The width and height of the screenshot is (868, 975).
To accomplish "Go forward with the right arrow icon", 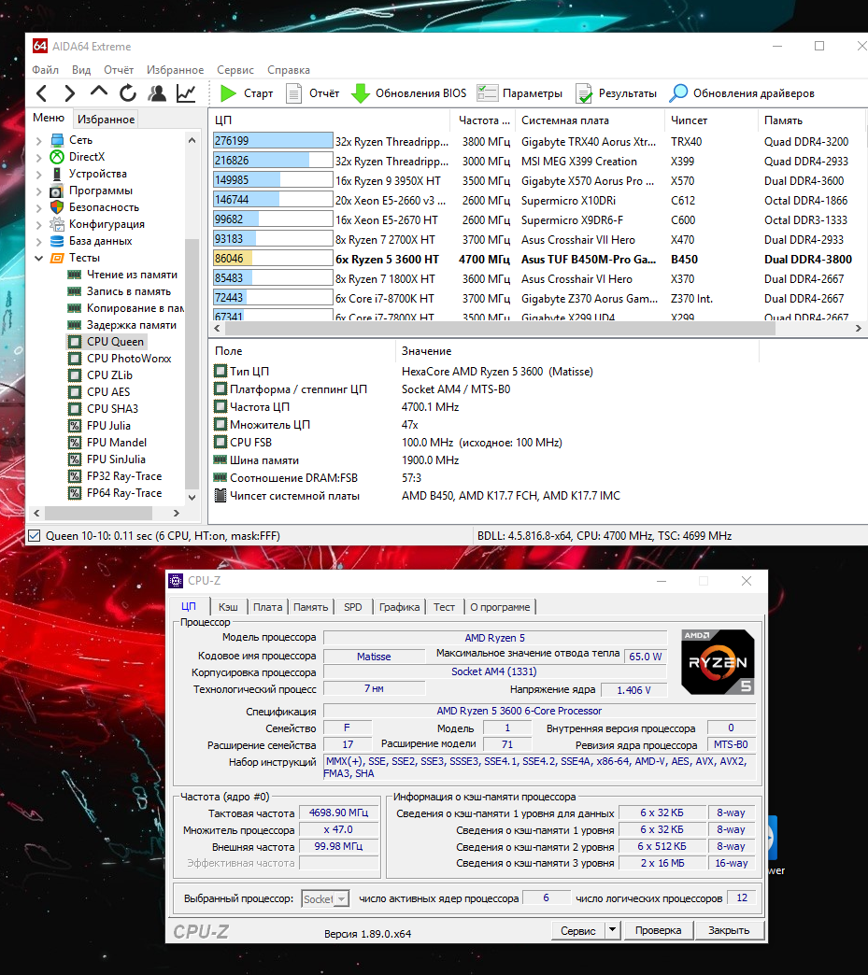I will tap(70, 93).
